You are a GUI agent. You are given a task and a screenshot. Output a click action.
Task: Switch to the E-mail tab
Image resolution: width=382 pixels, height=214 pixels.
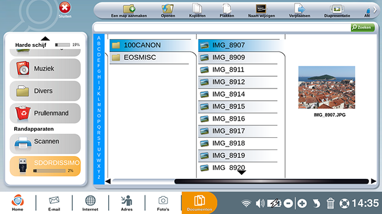click(x=54, y=203)
